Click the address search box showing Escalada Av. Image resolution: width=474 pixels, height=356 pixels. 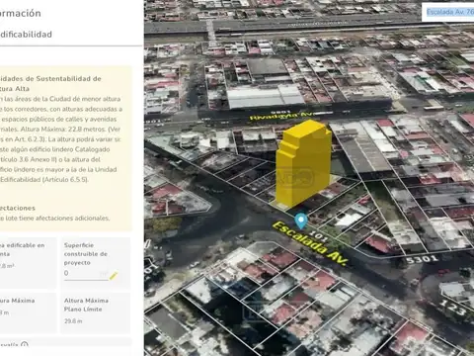[x=448, y=13]
